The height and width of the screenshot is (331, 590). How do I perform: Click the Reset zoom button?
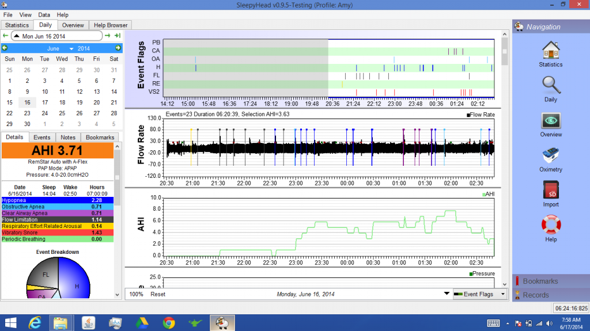[x=158, y=294]
